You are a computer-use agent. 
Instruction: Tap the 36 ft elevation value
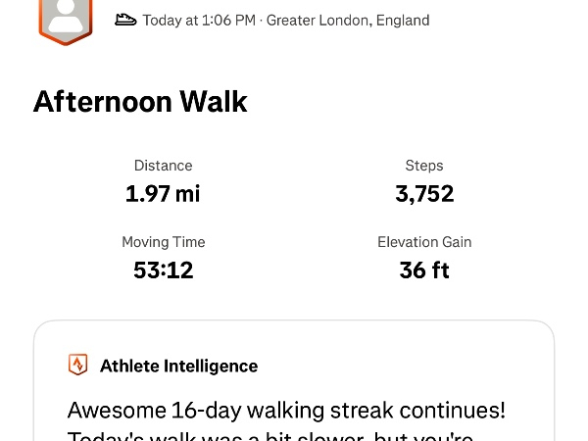424,270
